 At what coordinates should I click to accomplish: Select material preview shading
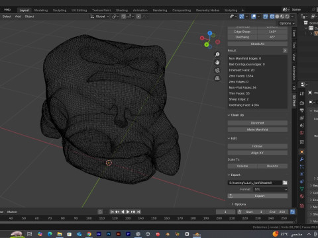click(282, 17)
